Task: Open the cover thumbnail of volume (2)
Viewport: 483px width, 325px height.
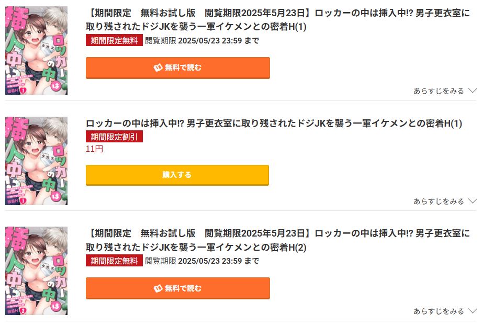Action: [35, 271]
